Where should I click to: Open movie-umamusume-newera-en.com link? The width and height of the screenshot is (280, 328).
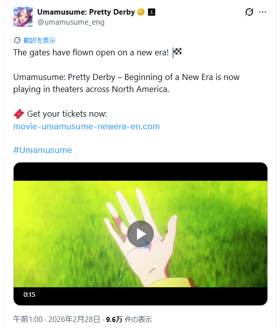coord(87,126)
